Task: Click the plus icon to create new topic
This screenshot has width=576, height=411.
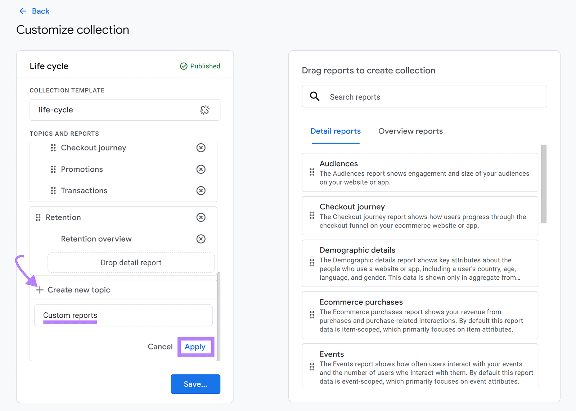Action: (40, 290)
